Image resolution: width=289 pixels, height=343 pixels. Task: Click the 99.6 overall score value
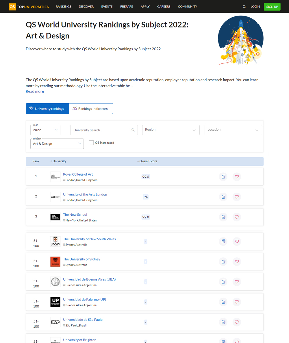[146, 177]
